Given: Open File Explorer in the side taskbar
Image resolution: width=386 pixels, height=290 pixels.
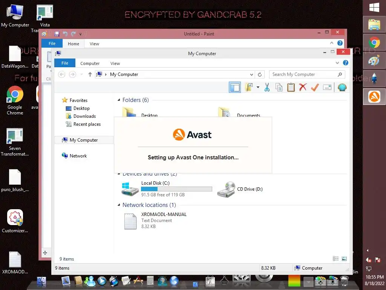Looking at the screenshot, I should coord(374,25).
